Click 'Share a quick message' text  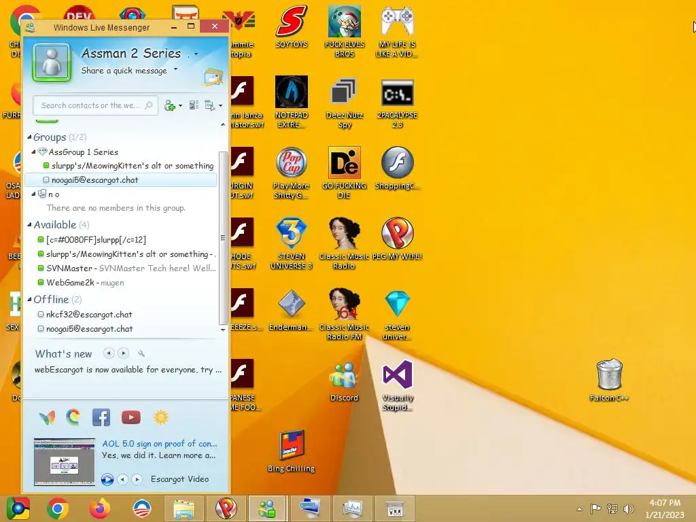[124, 71]
